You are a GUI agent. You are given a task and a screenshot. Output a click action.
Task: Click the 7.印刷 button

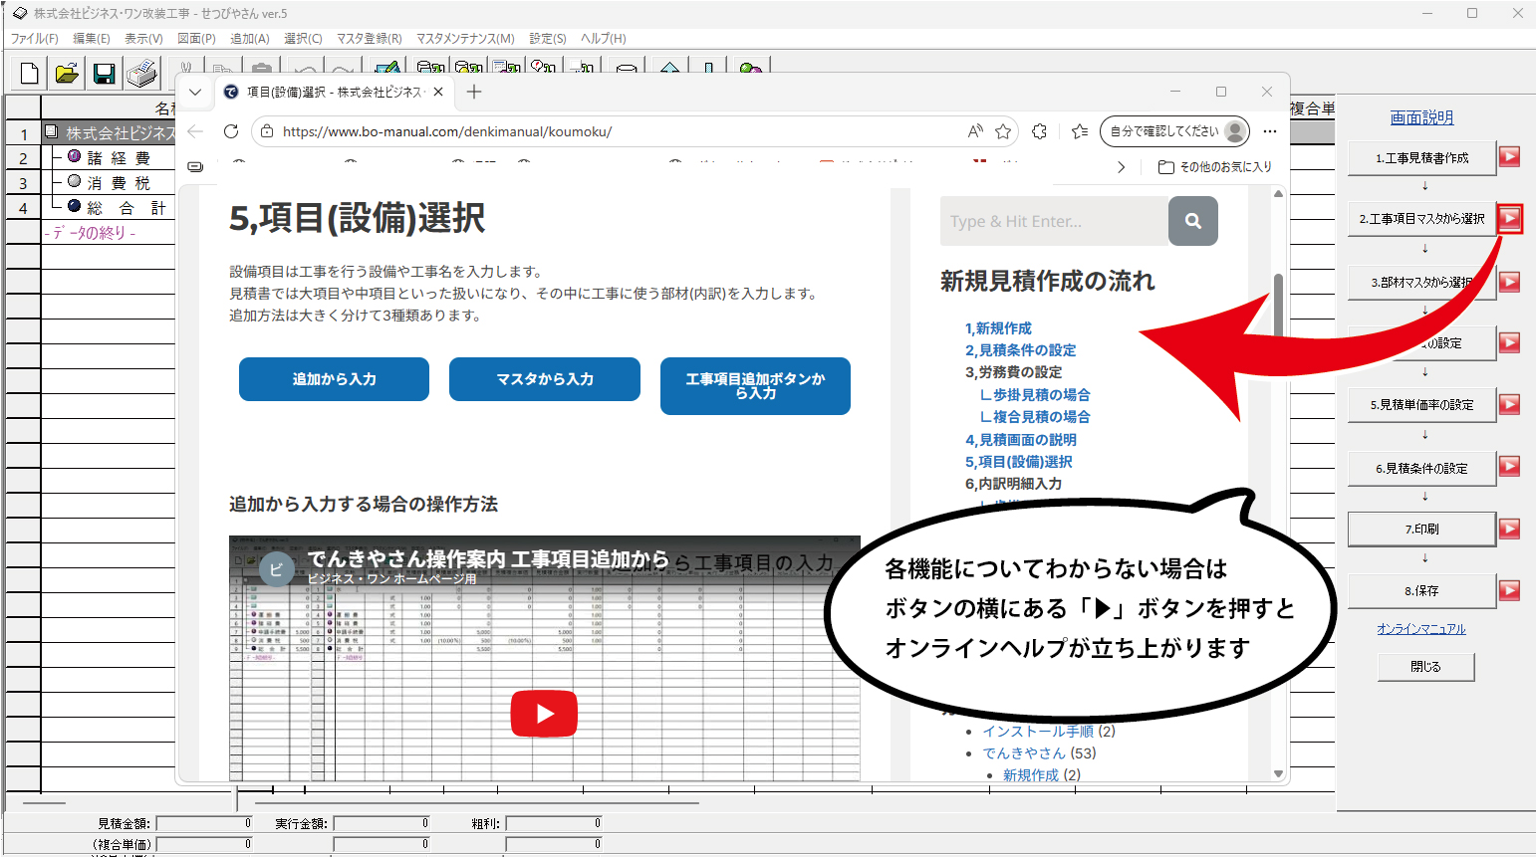point(1421,529)
